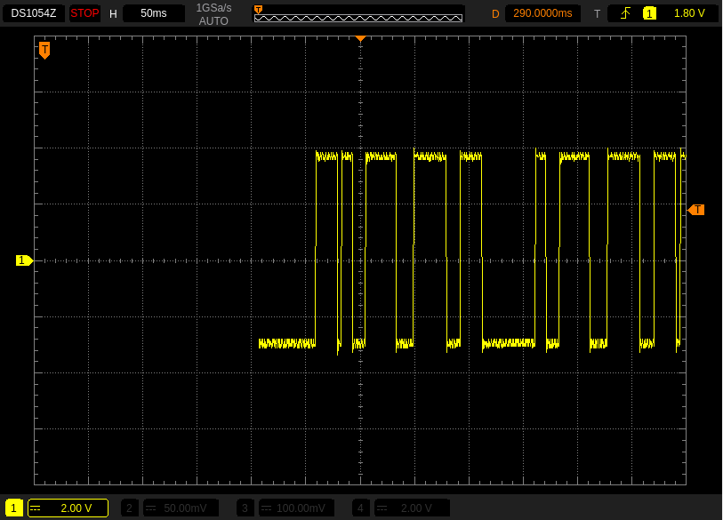Click the channel 2 50.00mV scale

(x=185, y=508)
